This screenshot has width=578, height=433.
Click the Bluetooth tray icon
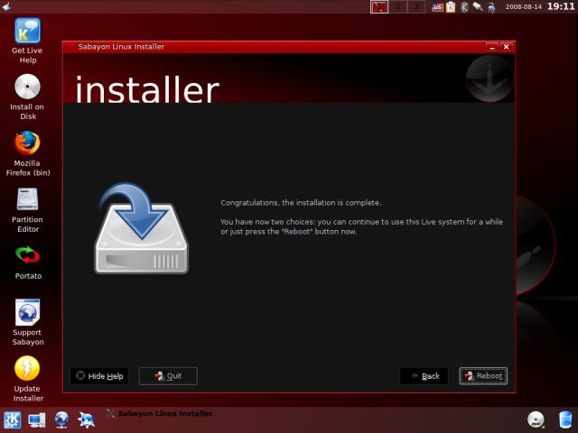(464, 7)
